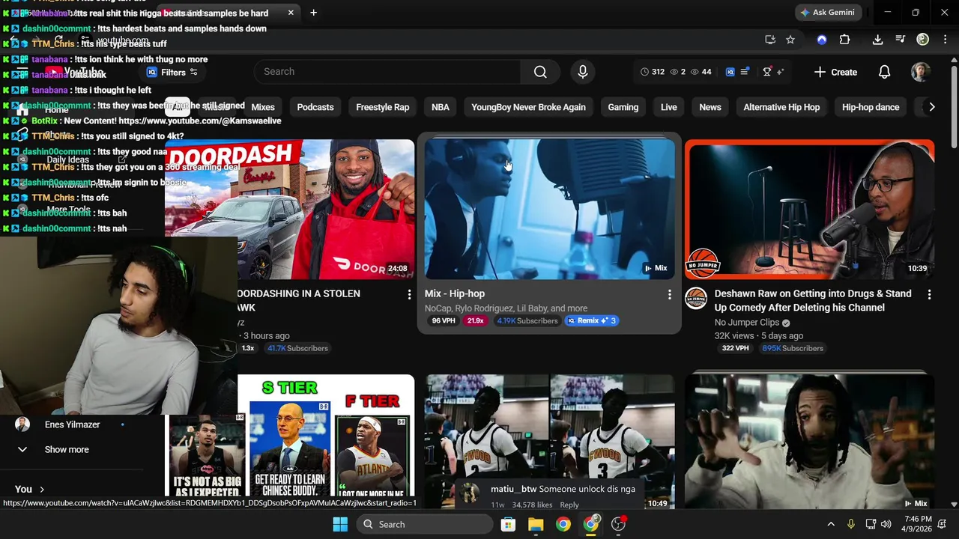Click the vidIQ trophy icon

(x=766, y=72)
